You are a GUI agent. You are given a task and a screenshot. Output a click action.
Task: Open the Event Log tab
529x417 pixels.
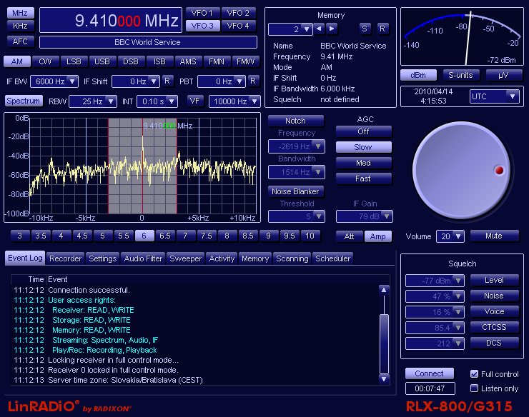[x=25, y=258]
